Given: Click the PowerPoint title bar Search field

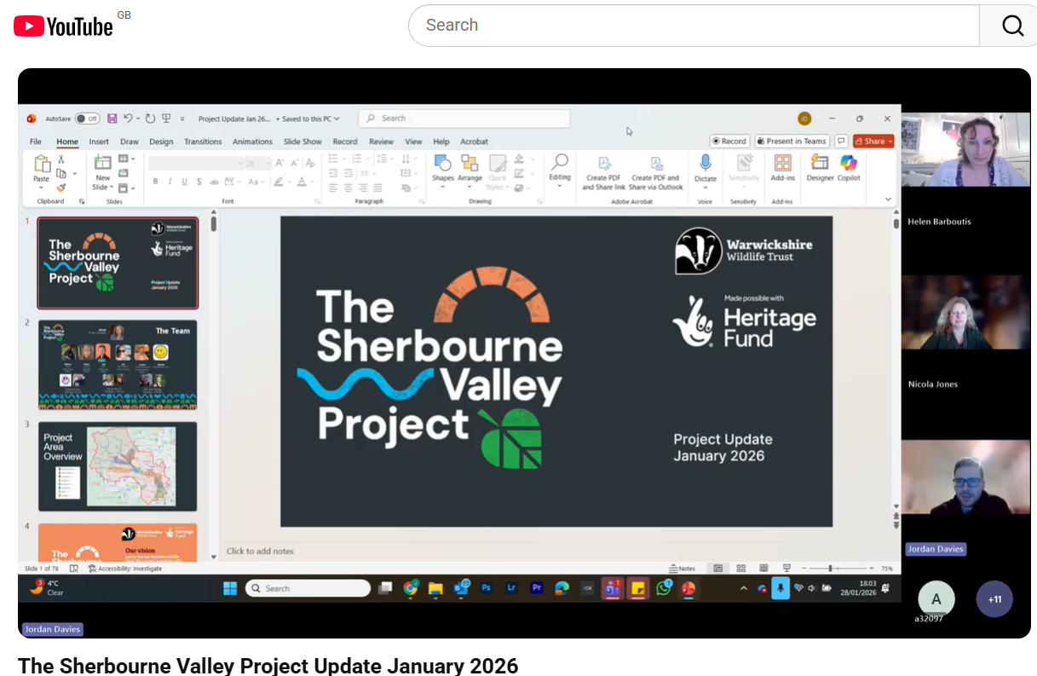Looking at the screenshot, I should pyautogui.click(x=464, y=118).
